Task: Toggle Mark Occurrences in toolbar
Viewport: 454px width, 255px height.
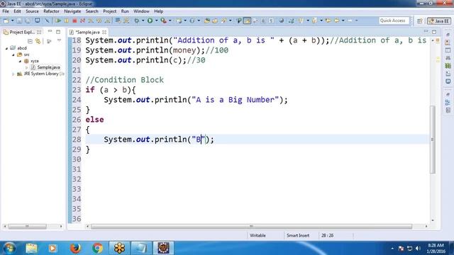Action: pyautogui.click(x=247, y=21)
